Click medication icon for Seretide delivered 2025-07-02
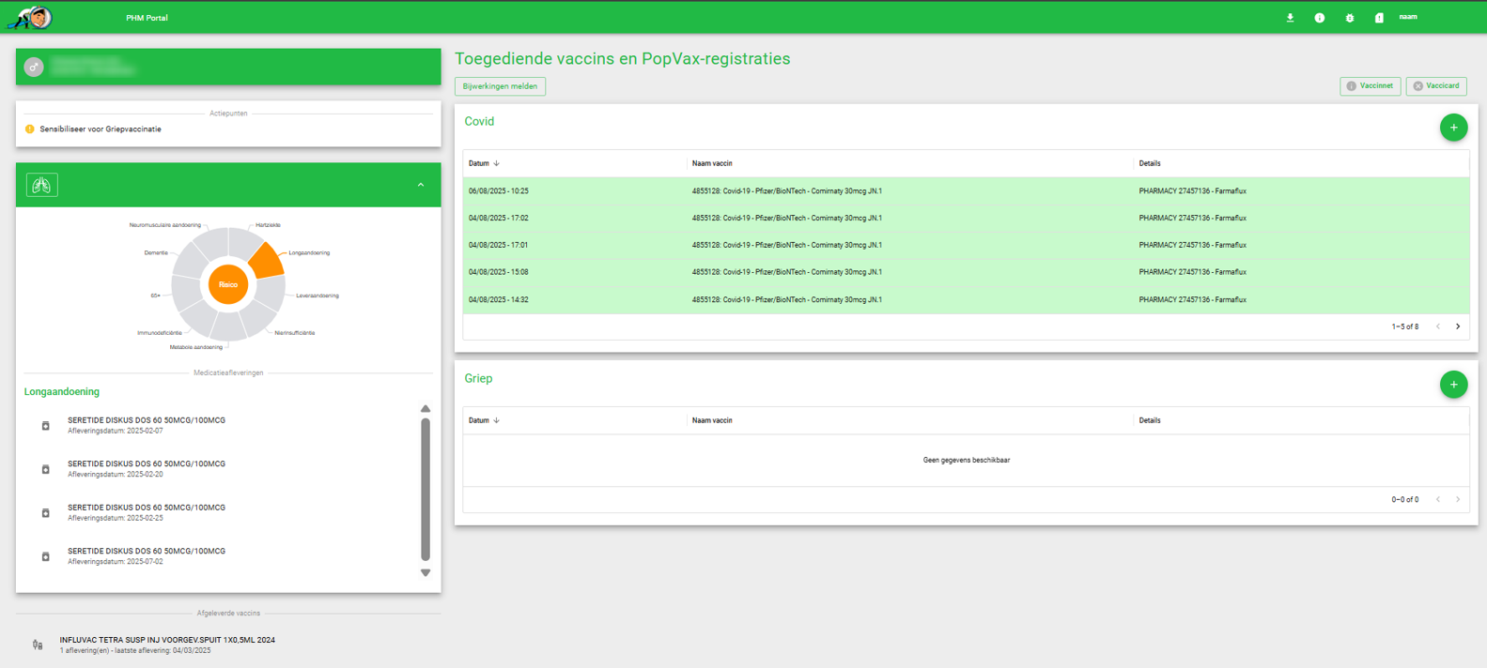 45,556
